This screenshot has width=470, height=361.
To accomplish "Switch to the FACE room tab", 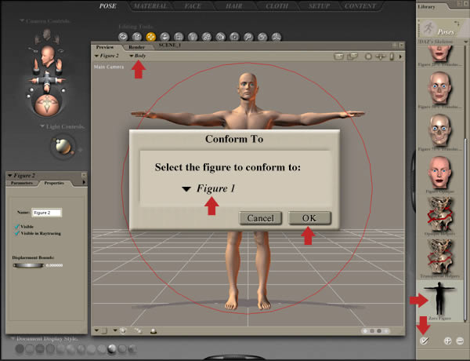I will [193, 6].
